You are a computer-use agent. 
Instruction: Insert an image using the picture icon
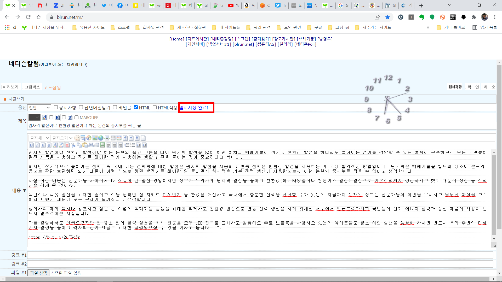95,138
